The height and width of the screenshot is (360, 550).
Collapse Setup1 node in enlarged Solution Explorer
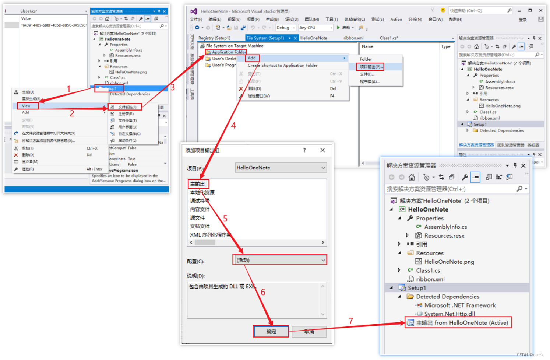tap(391, 288)
